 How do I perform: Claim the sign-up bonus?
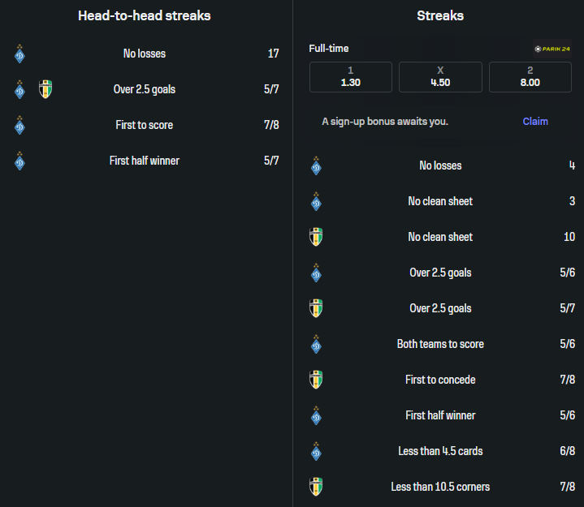535,122
